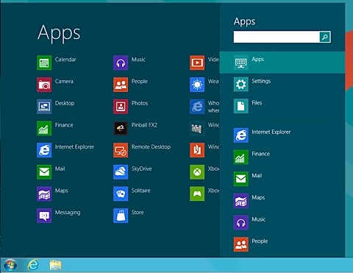Launch the Weather app icon
This screenshot has height=273, width=353.
pos(197,85)
